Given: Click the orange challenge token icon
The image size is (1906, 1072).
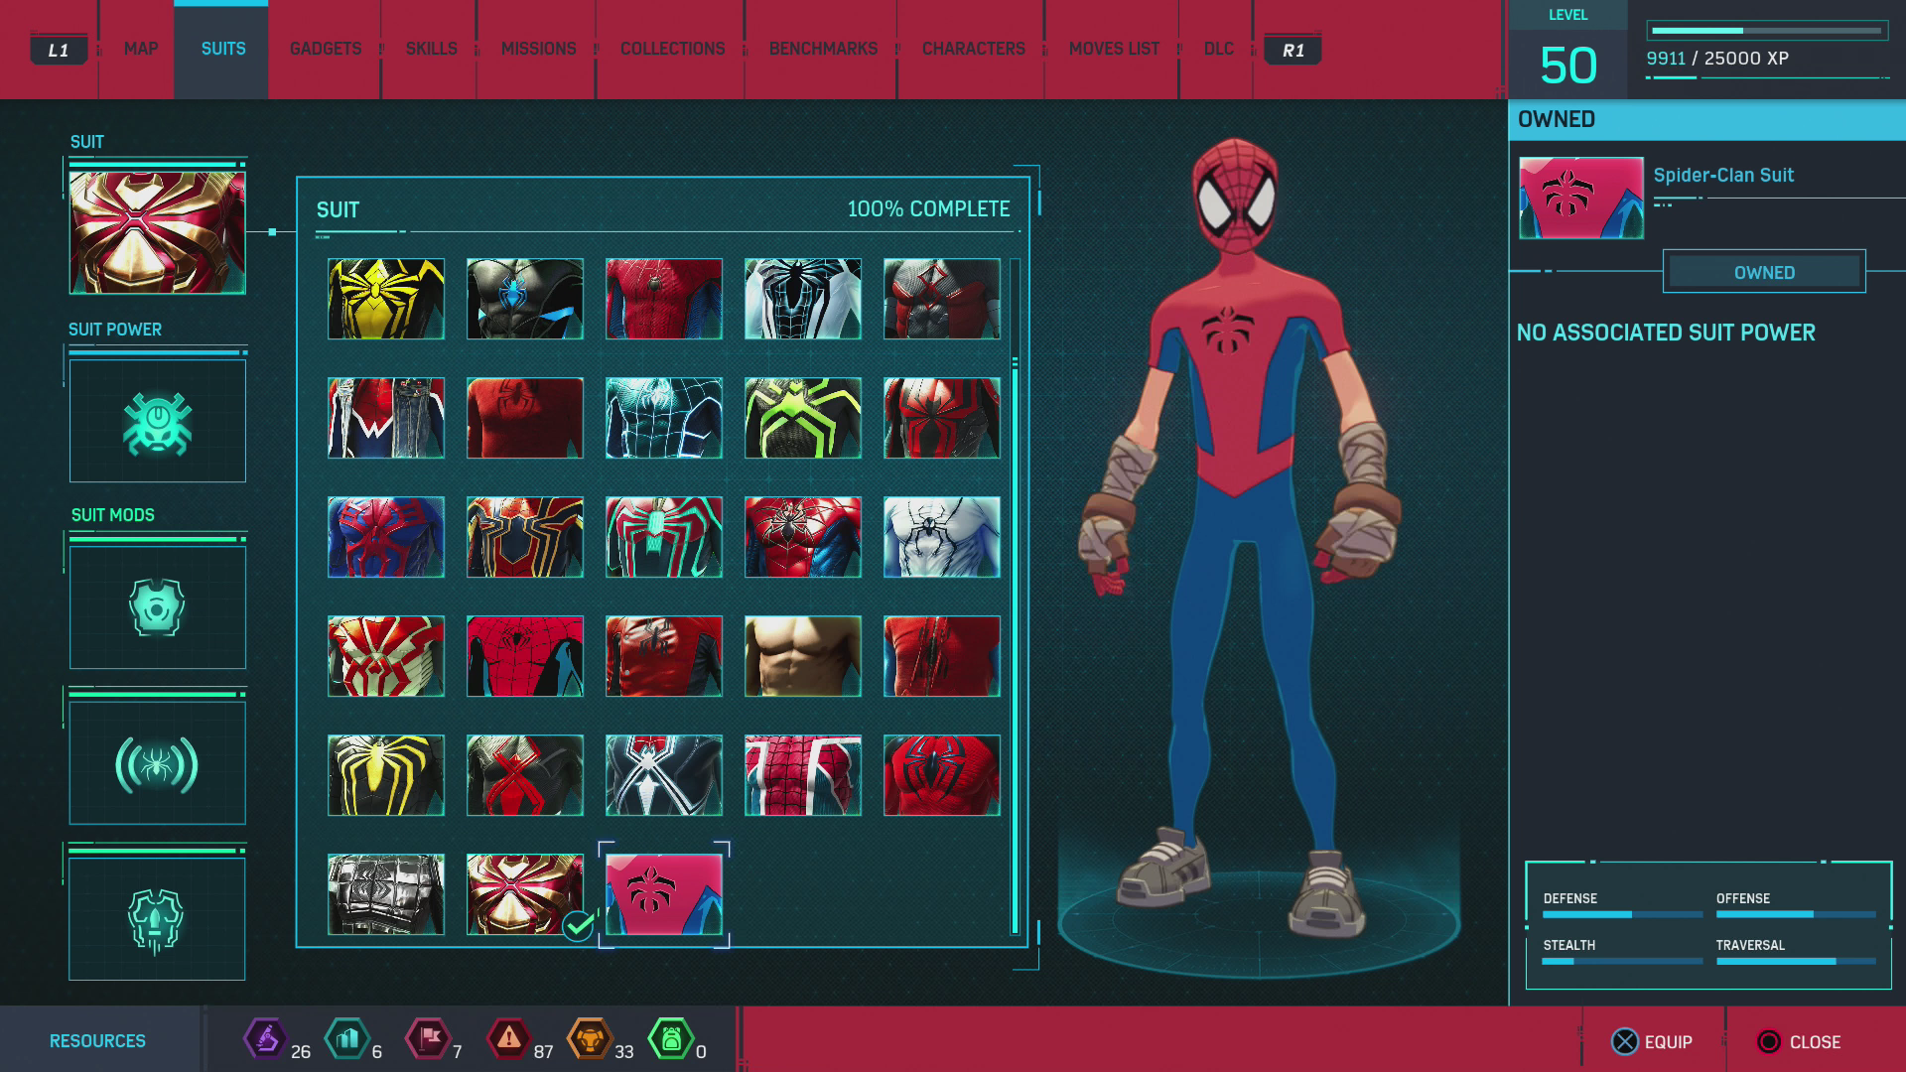Looking at the screenshot, I should coord(589,1039).
